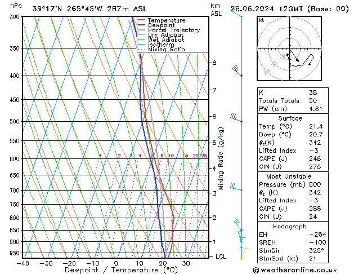This screenshot has width=354, height=274.
Task: Click the Most Unstable section heading
Action: 289,176
